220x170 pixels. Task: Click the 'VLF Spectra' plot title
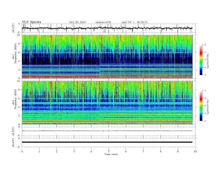click(x=31, y=22)
